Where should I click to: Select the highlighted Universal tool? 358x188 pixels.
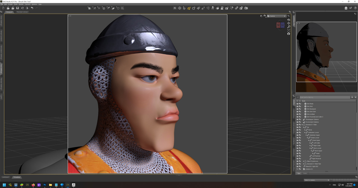click(189, 8)
